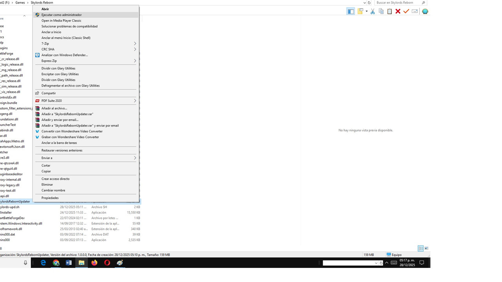This screenshot has width=502, height=282.
Task: Expand the Express Zip submenu
Action: click(x=85, y=61)
